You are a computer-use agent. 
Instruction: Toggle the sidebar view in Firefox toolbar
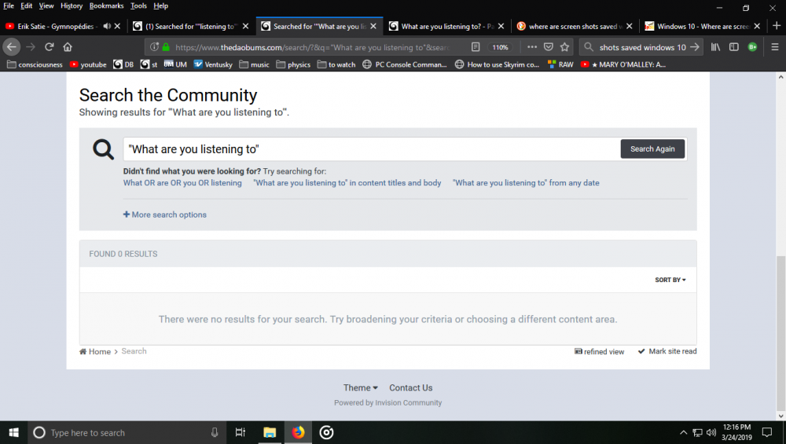(x=734, y=47)
